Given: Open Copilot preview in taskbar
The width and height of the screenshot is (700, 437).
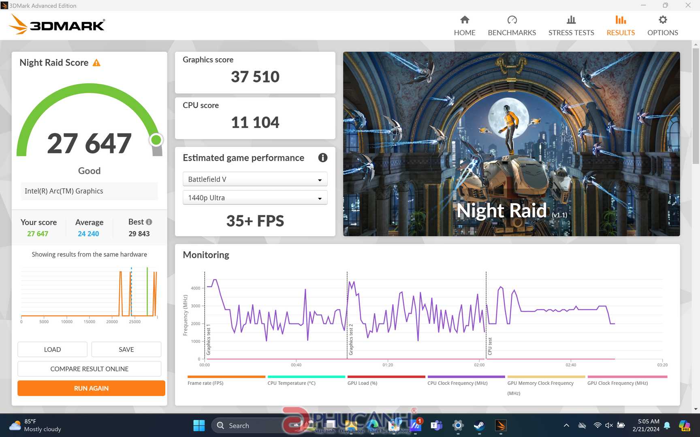Looking at the screenshot, I should click(x=685, y=425).
